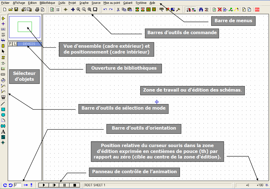Screen dimensions: 270x189
Task: Add a new sheet with green plus icon
Action: [x=214, y=9]
